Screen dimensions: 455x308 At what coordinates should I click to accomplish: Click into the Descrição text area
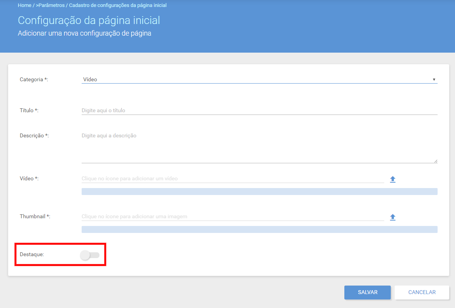pyautogui.click(x=259, y=147)
